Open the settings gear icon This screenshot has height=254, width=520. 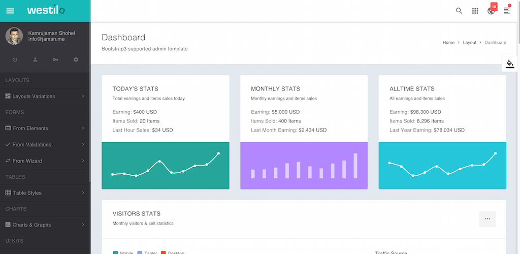click(x=76, y=59)
